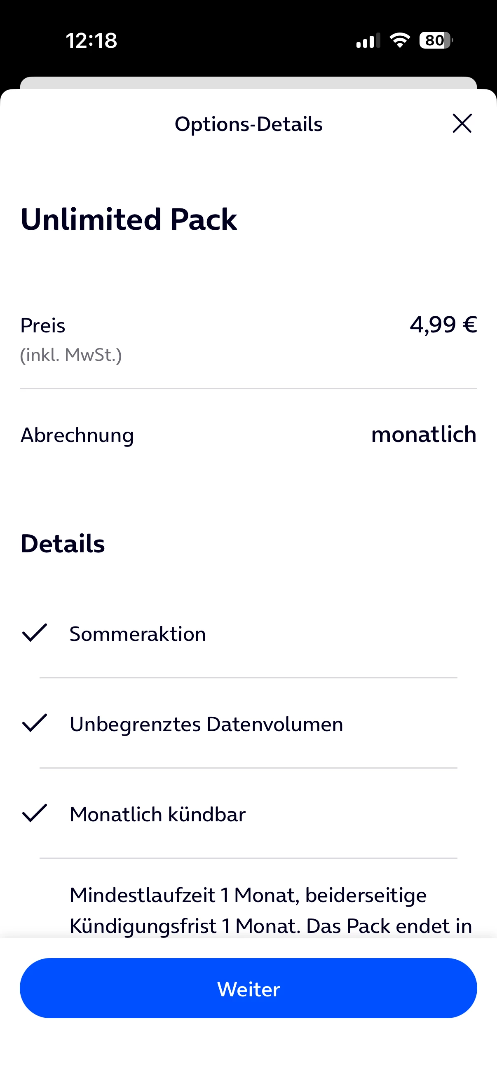Screen dimensions: 497x1080
Task: Tap the grey card behind the sheet
Action: coord(248,82)
